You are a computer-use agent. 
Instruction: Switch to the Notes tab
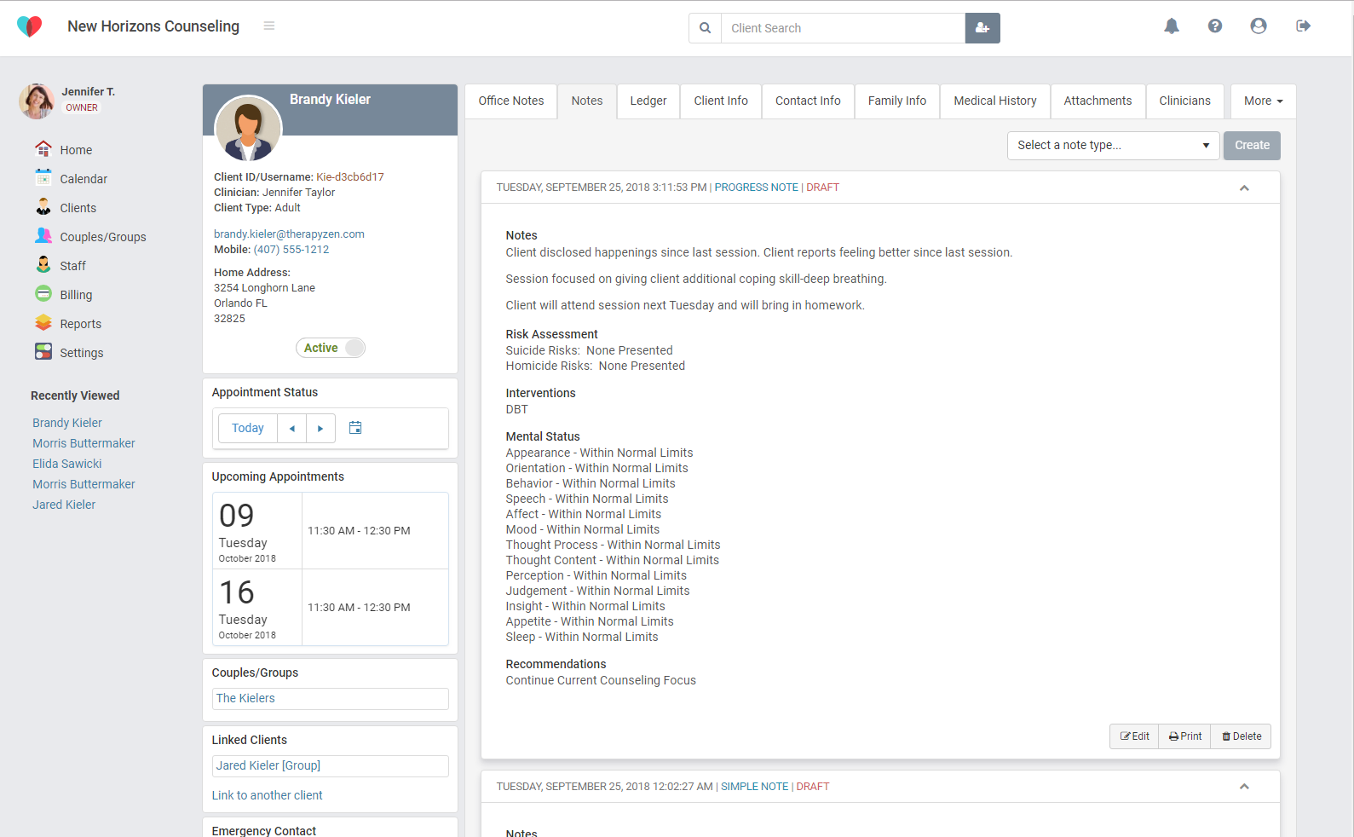click(587, 101)
